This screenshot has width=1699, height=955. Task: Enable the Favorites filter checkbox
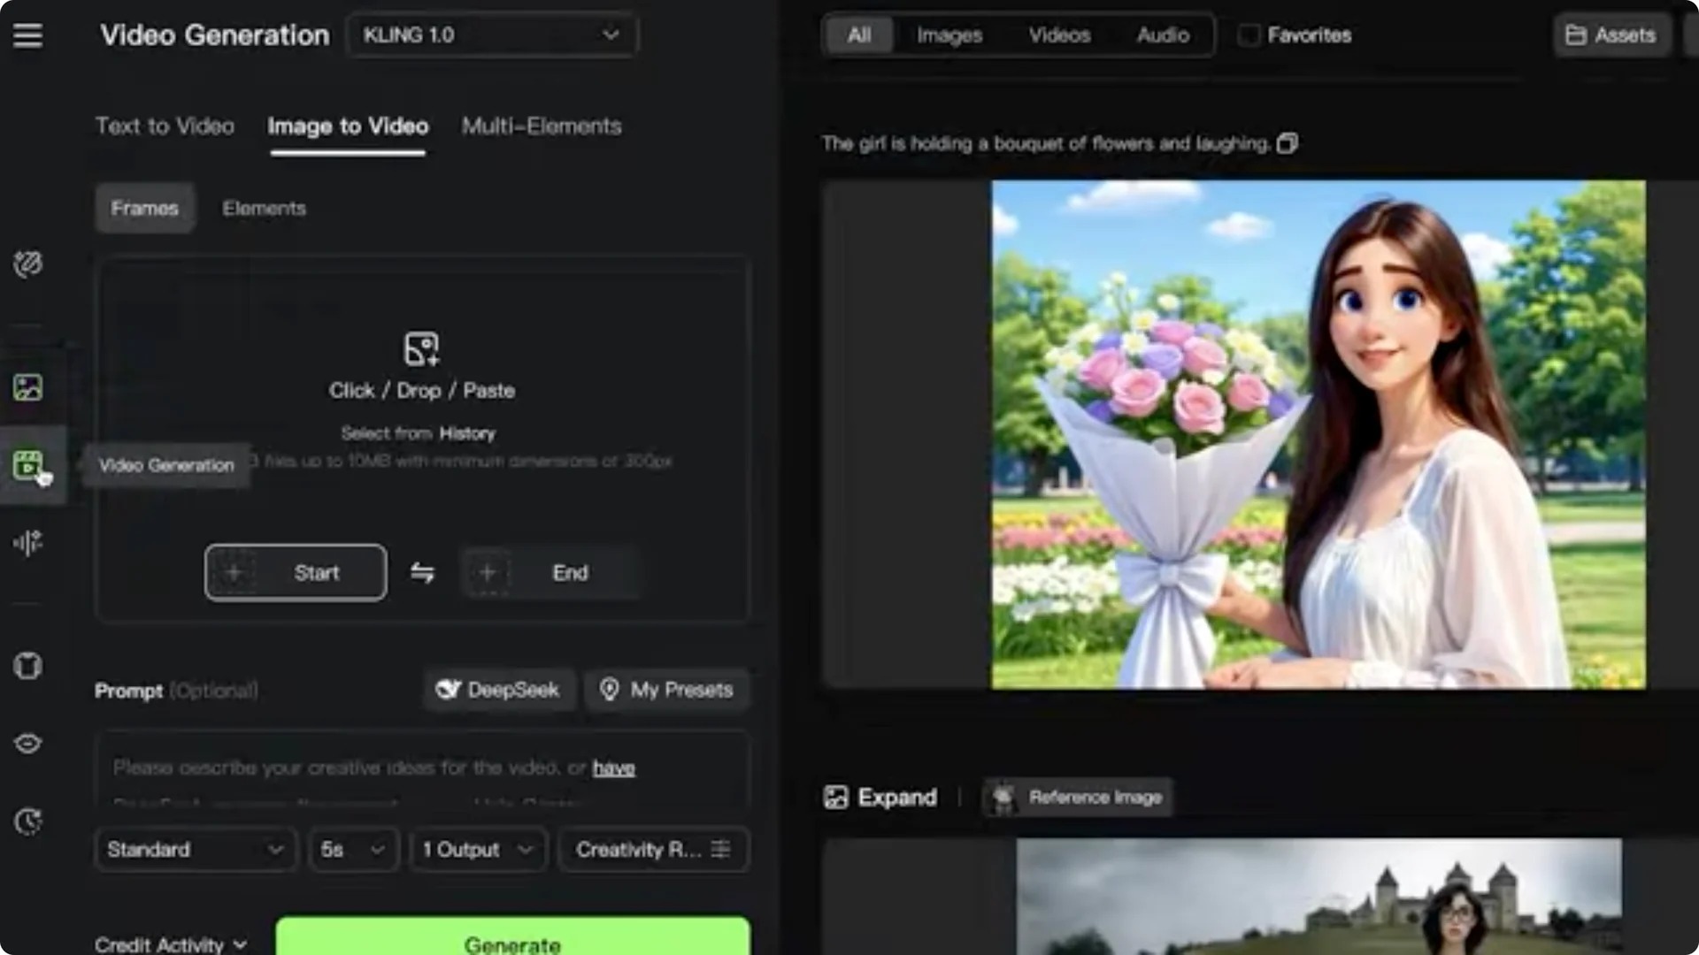(x=1248, y=35)
